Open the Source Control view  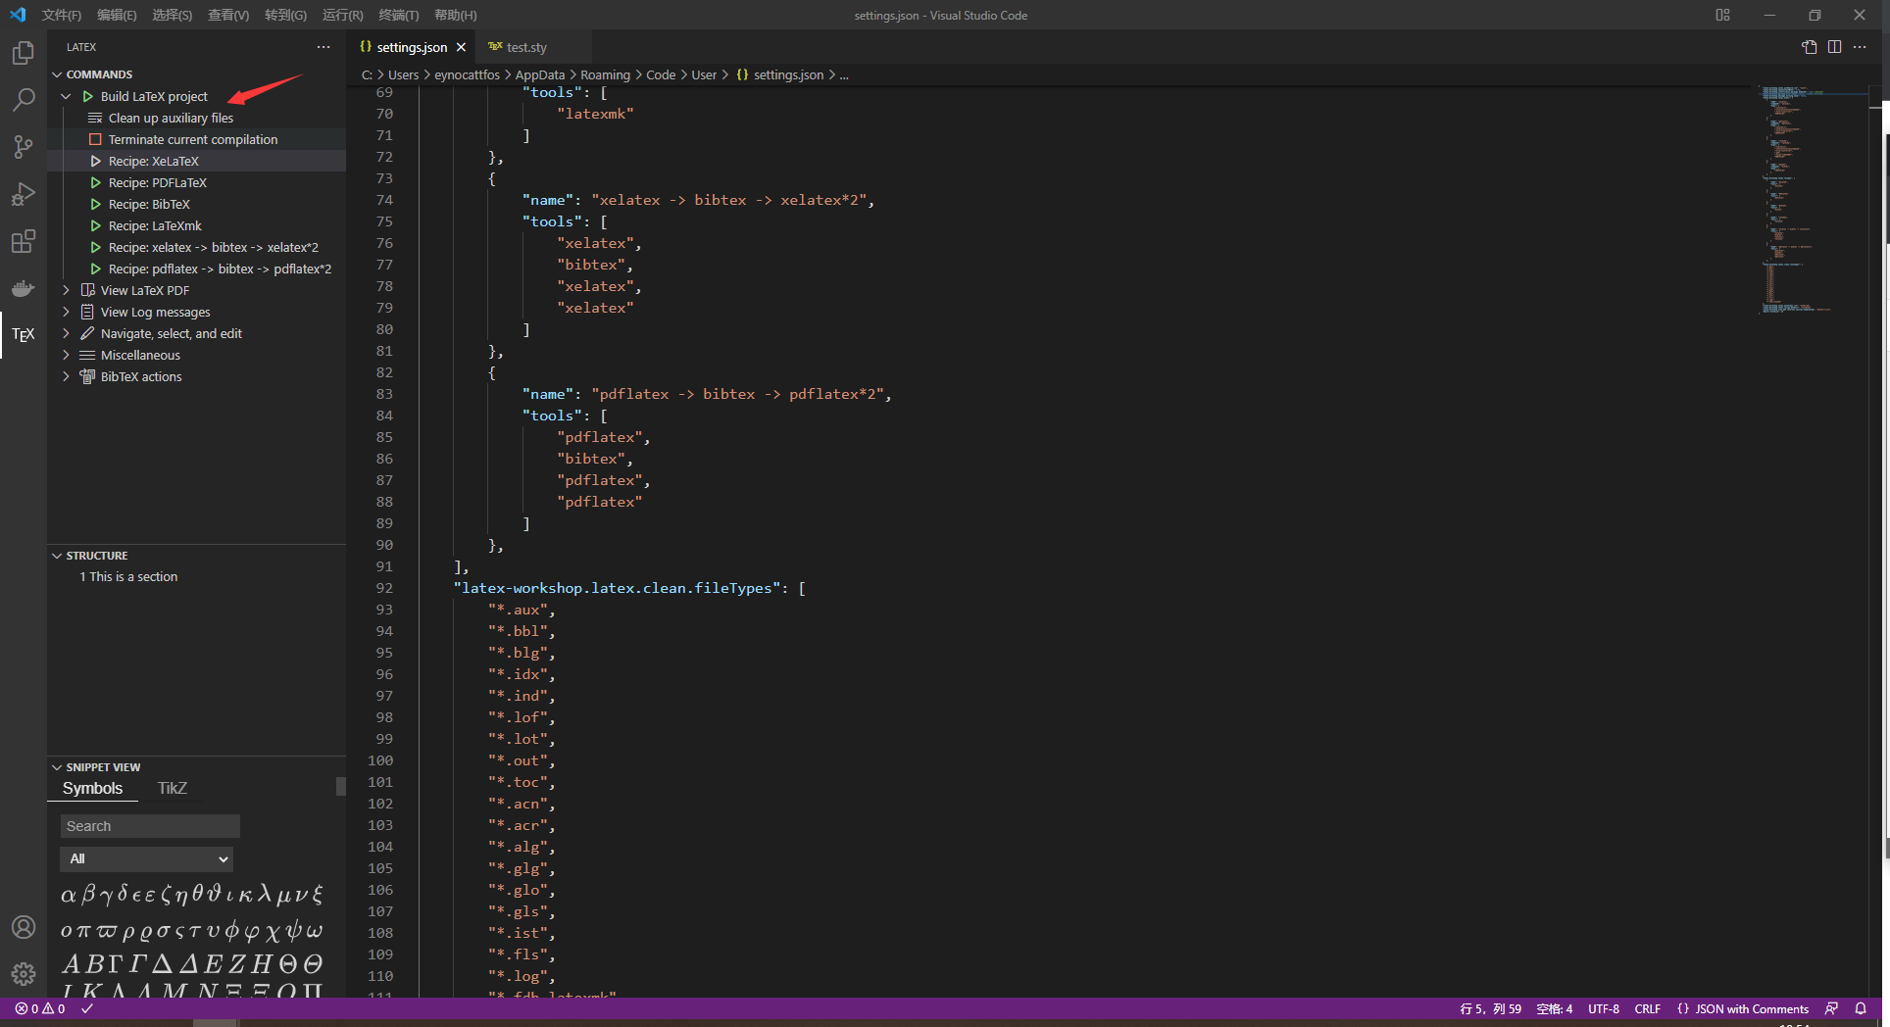24,147
